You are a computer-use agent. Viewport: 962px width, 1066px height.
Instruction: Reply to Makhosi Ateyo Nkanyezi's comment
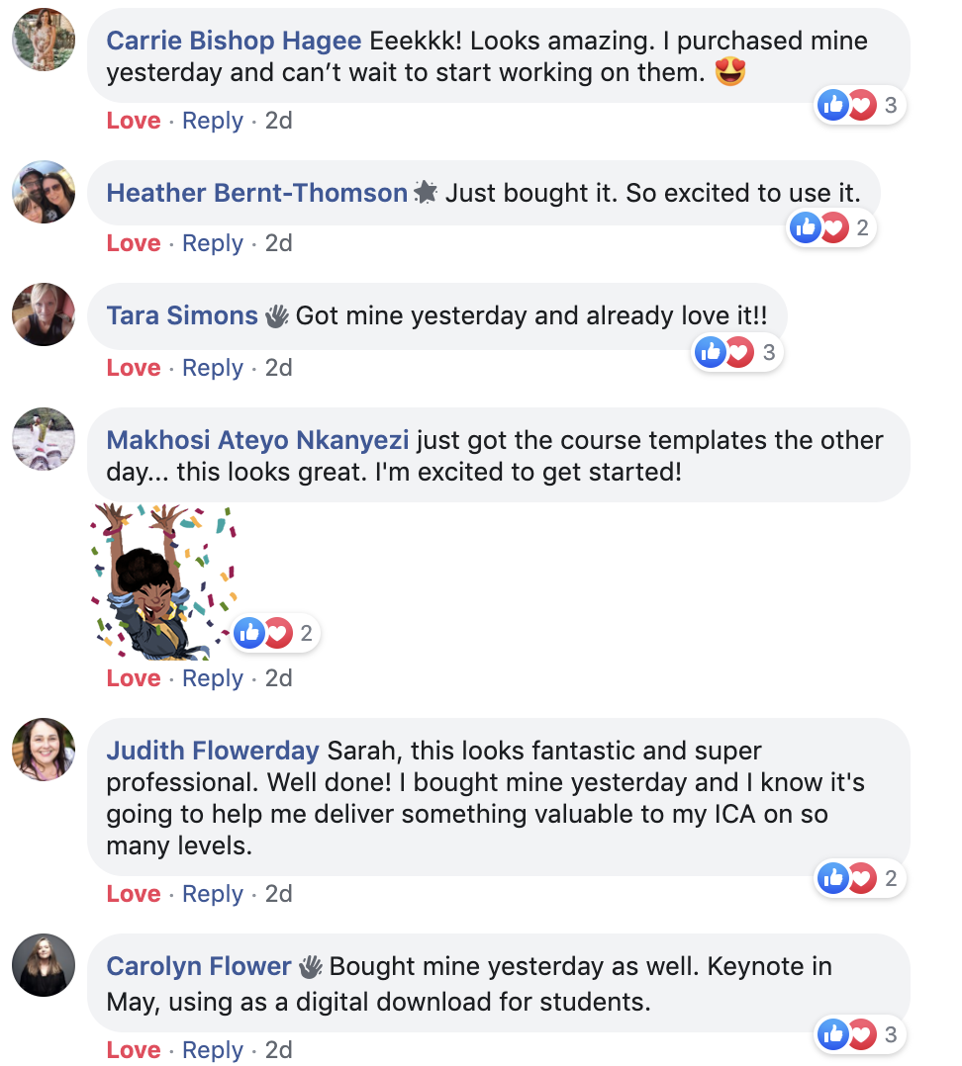click(x=213, y=678)
